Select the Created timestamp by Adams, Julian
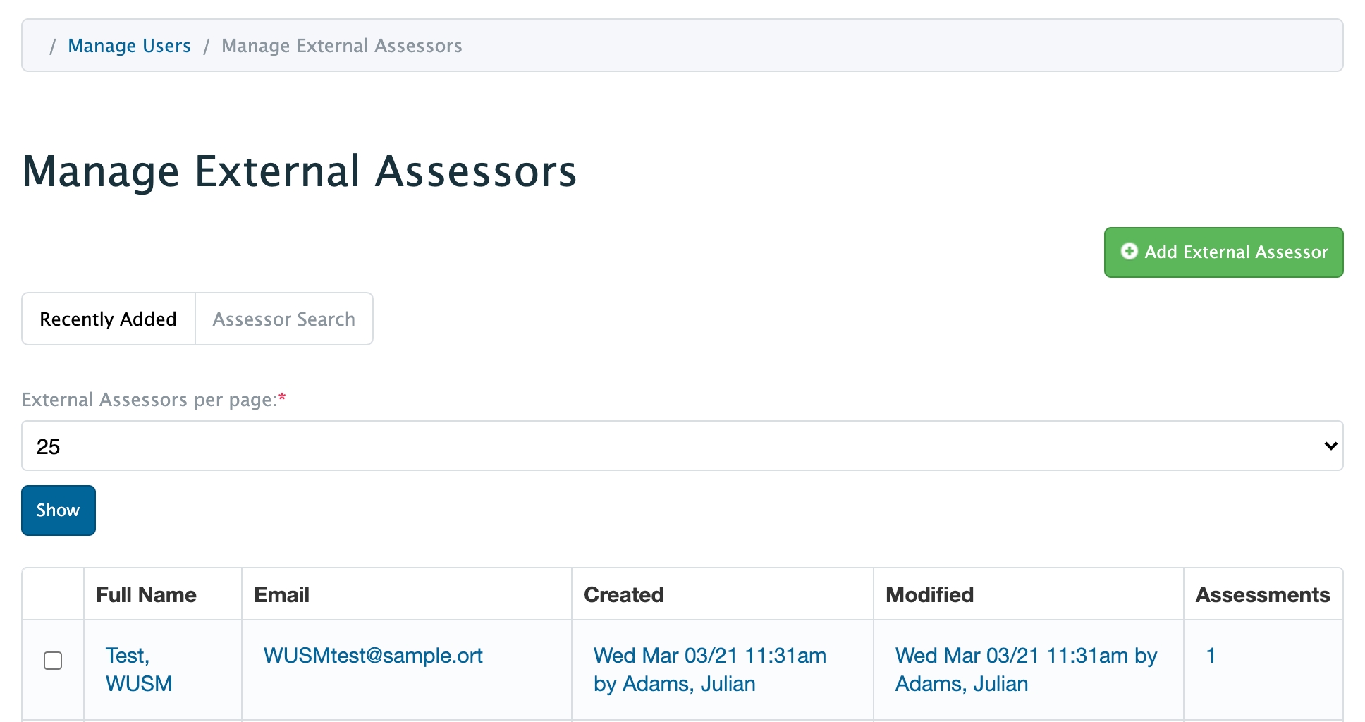The height and width of the screenshot is (722, 1365). click(709, 669)
